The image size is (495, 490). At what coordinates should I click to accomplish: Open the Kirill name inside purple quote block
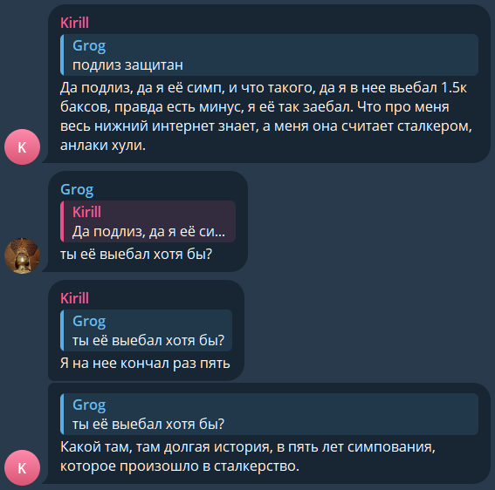tap(86, 212)
